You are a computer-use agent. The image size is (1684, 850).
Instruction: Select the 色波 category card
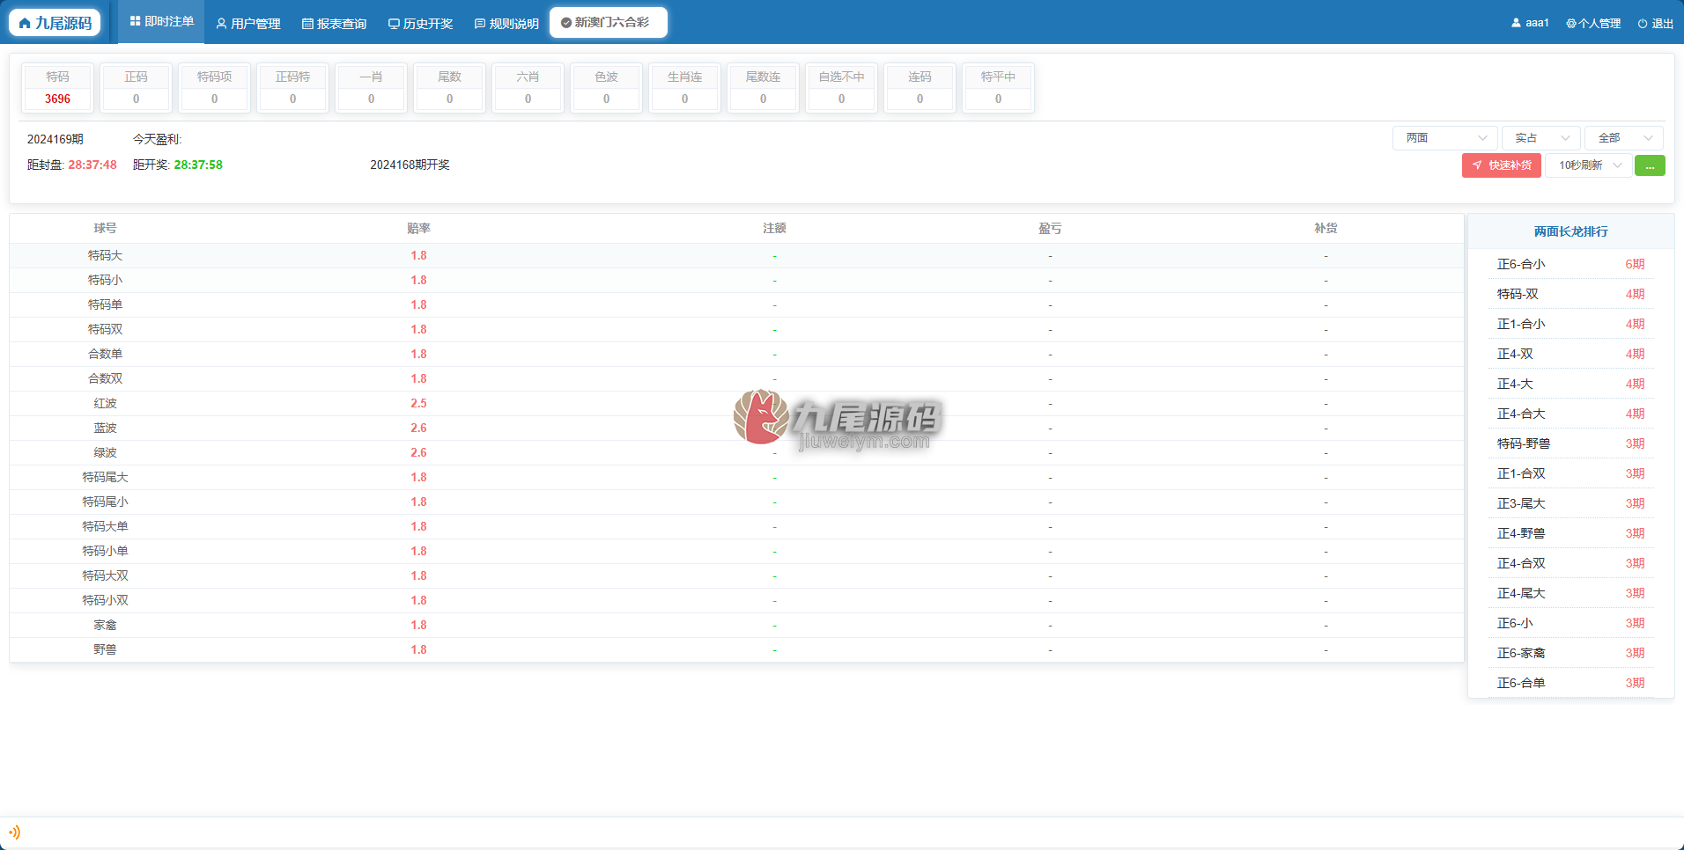click(x=606, y=88)
